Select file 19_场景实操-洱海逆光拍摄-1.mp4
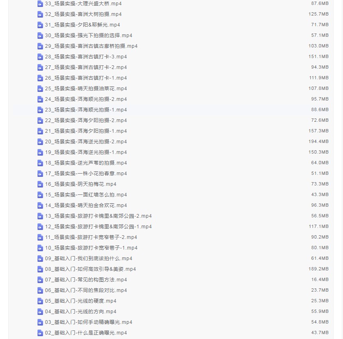The width and height of the screenshot is (343, 339). (86, 152)
